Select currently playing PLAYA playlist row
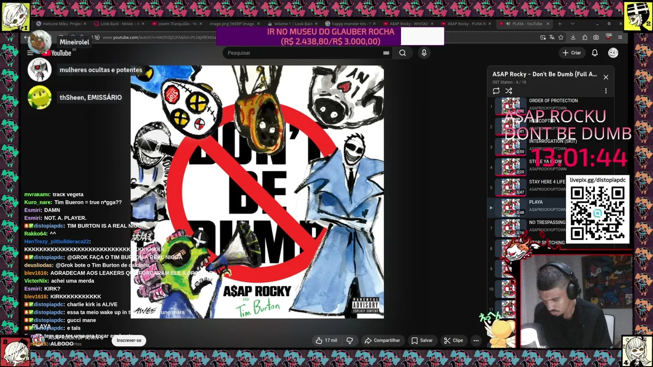The image size is (653, 367). pyautogui.click(x=551, y=207)
